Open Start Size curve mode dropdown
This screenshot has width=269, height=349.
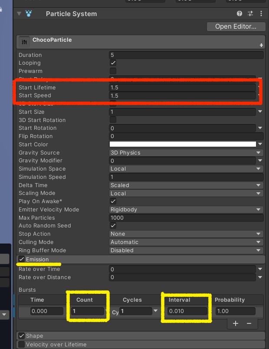coord(260,112)
